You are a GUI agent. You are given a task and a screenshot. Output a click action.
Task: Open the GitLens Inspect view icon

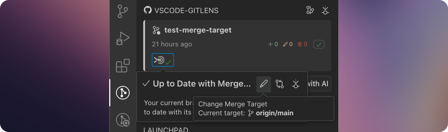[x=123, y=120]
